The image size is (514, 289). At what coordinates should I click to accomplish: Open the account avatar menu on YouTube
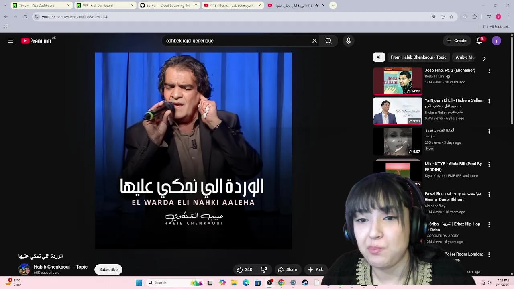[496, 41]
